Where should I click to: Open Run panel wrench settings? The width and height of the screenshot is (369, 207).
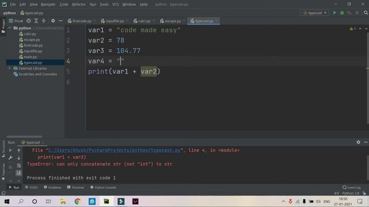tap(10, 158)
